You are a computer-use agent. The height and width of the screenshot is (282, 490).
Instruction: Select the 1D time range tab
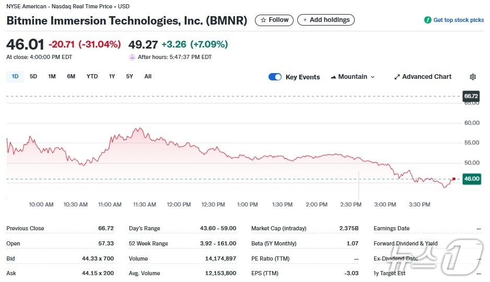(x=15, y=76)
